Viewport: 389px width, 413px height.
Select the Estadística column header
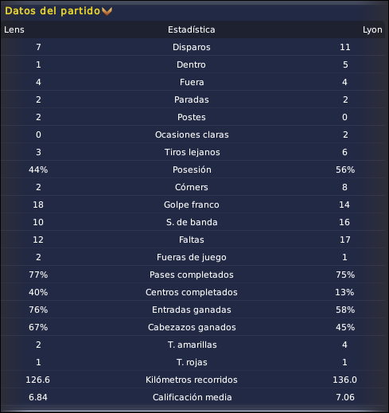click(x=192, y=29)
